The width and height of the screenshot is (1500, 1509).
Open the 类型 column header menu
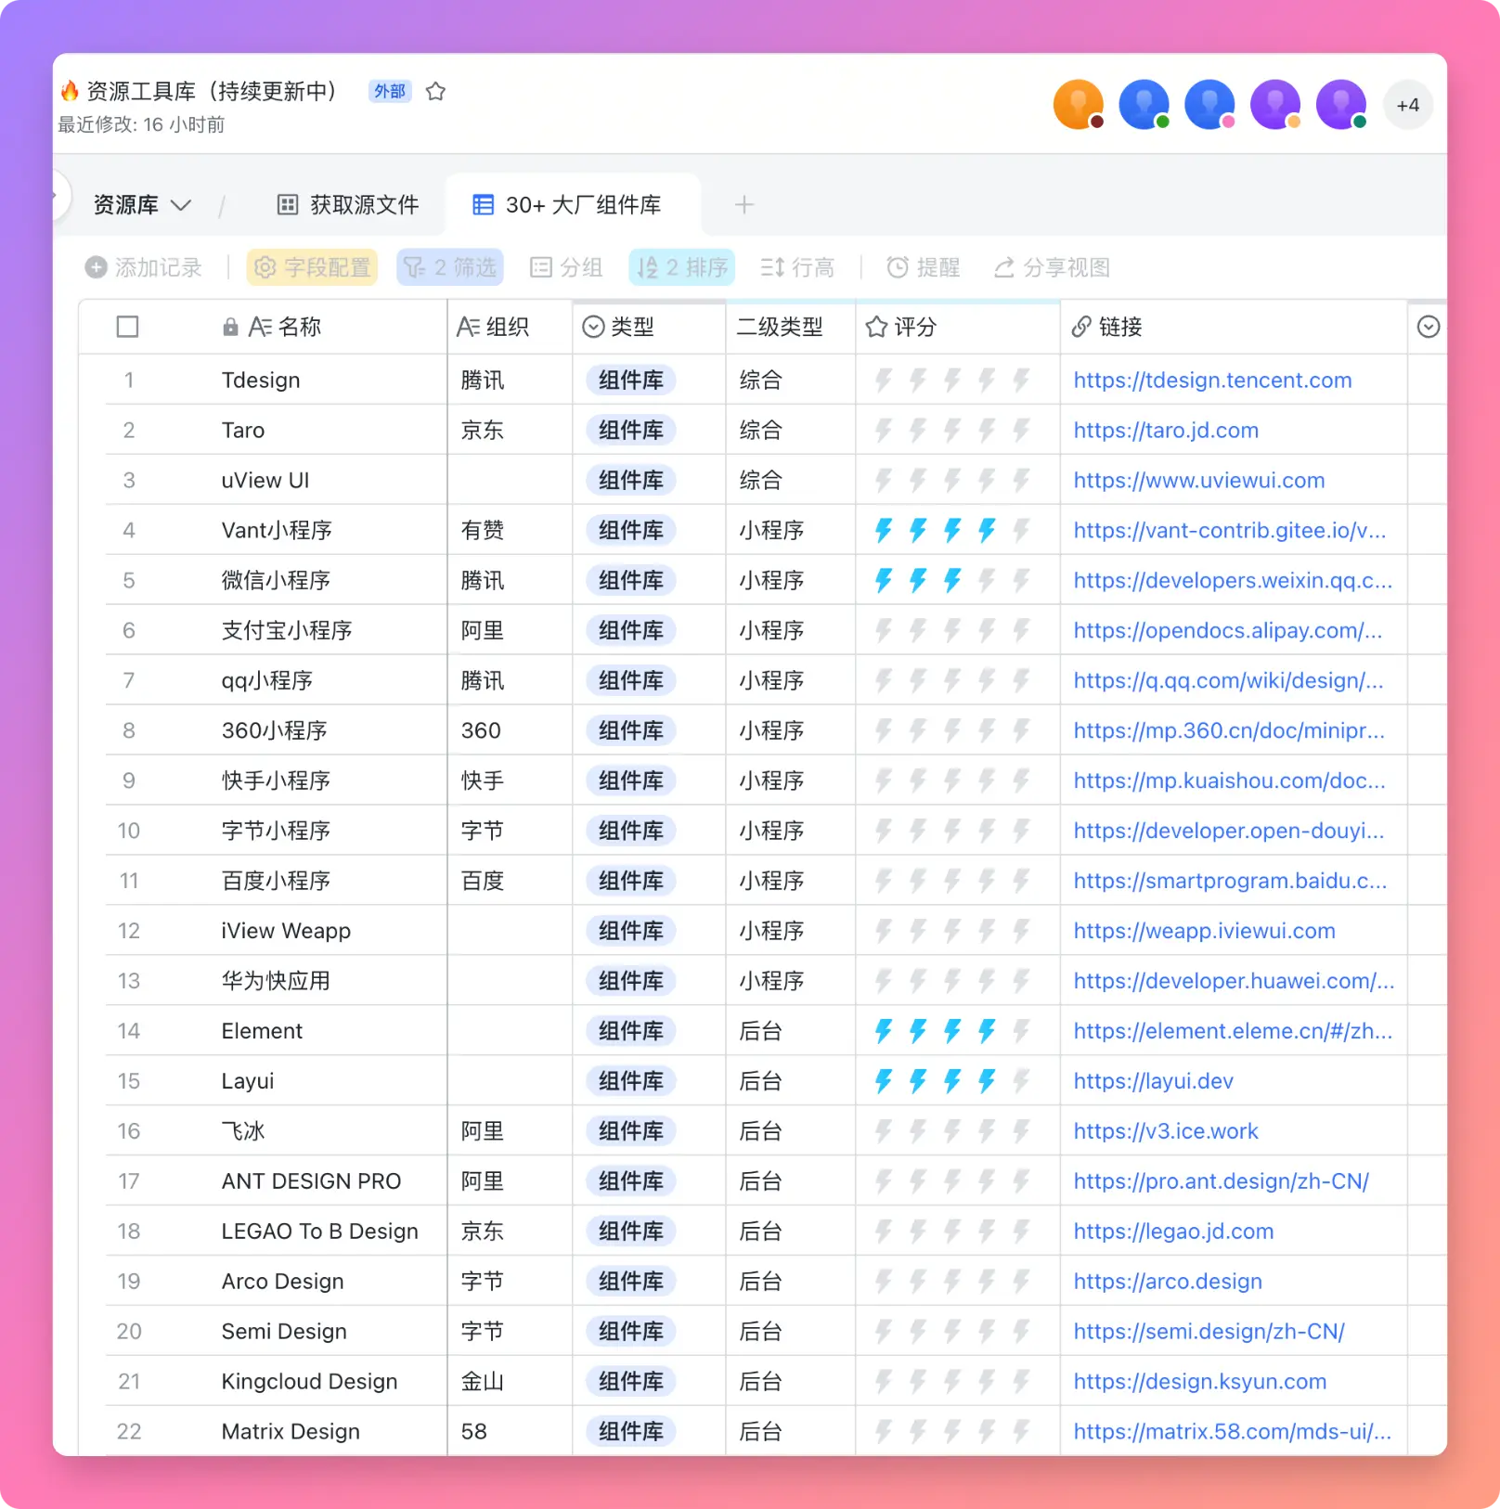(x=618, y=327)
